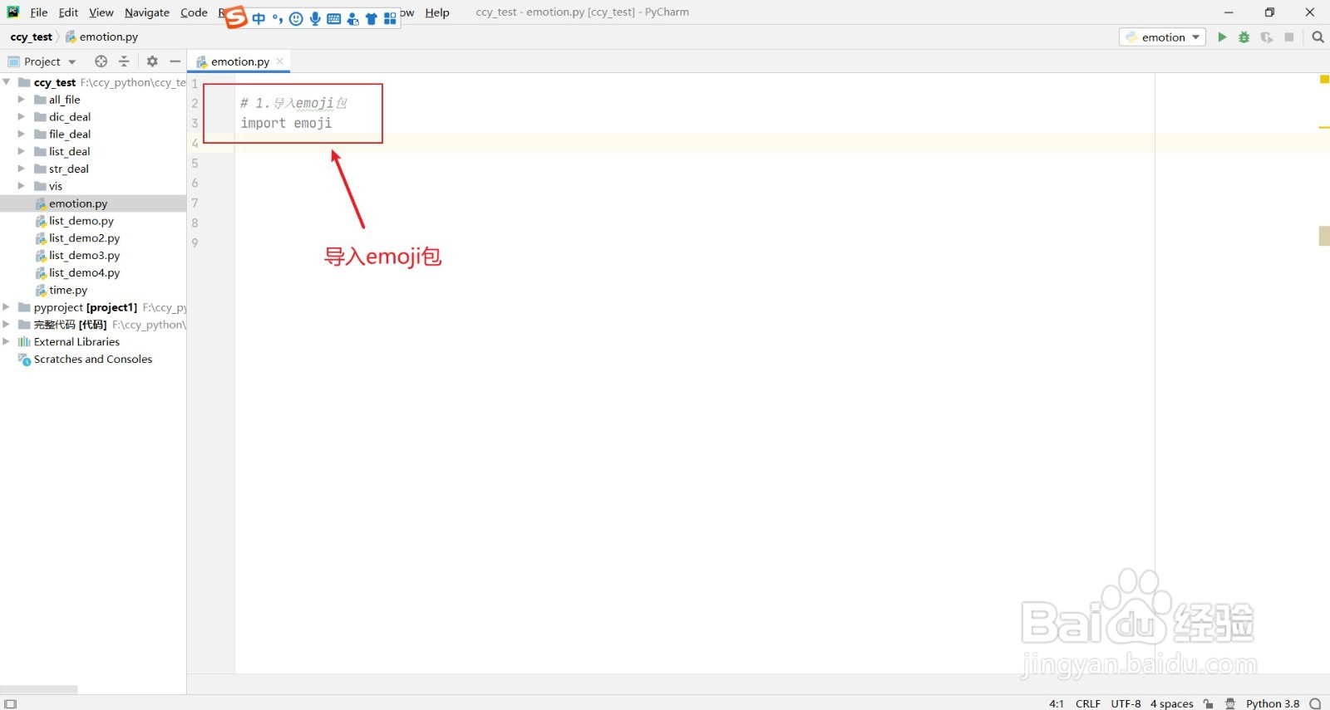
Task: Toggle file read-only lock in status bar
Action: click(1209, 703)
